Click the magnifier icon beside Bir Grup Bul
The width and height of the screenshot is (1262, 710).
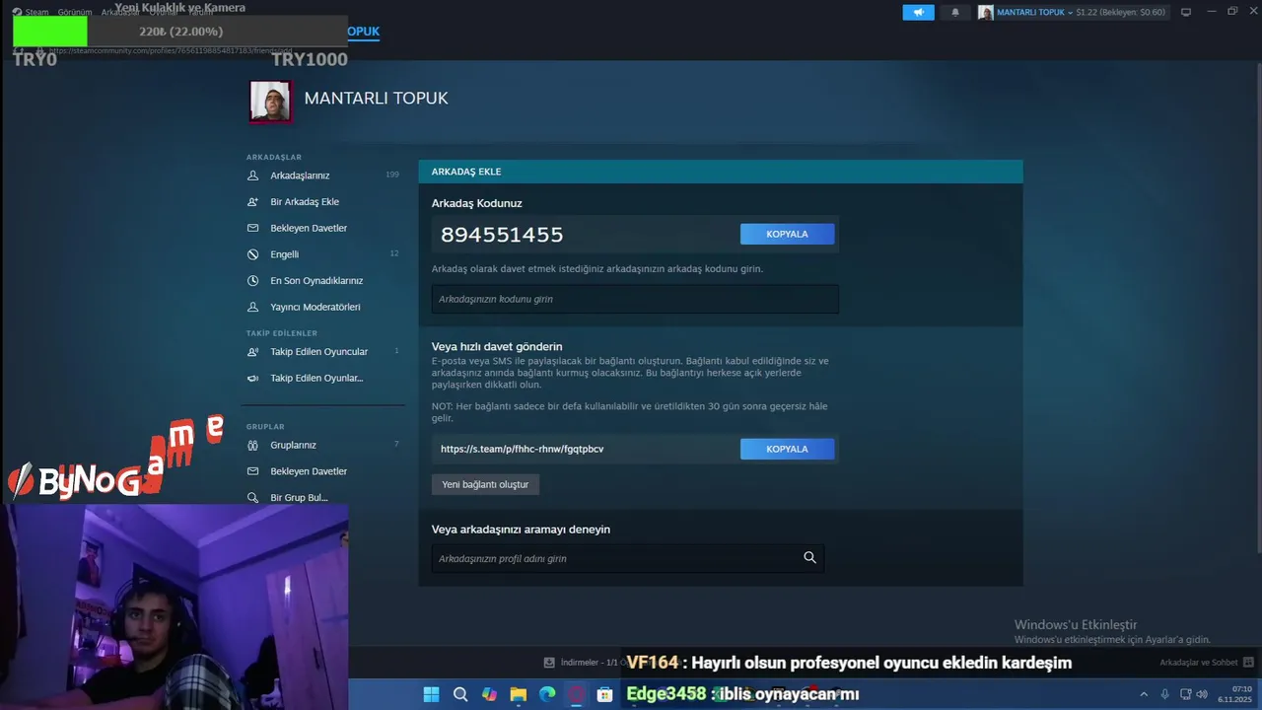click(x=252, y=498)
